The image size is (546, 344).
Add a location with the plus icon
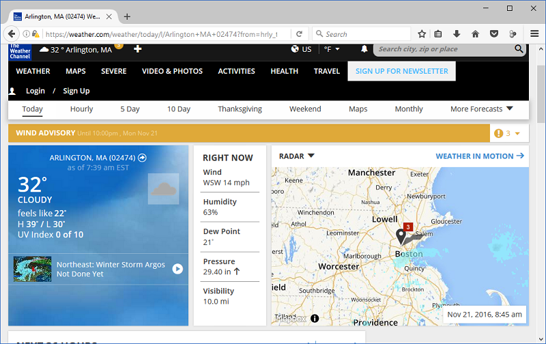click(138, 49)
